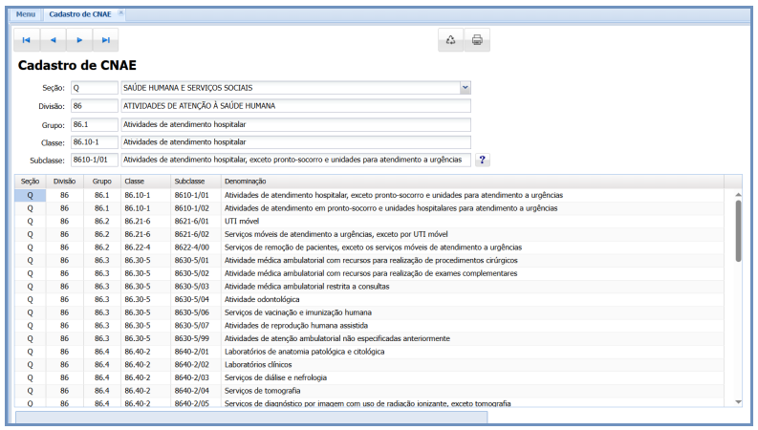Click the Divisão code input field
Screen dimensions: 758x430
(93, 106)
